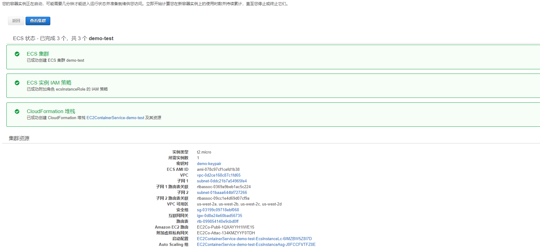Click the 所需实例数 label

point(178,158)
